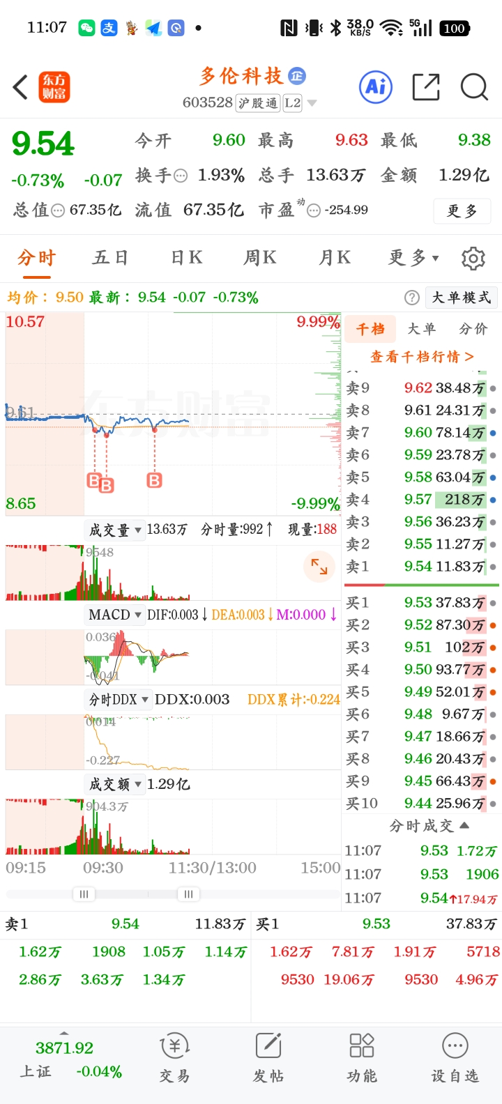Tap 设自选 add to watchlist icon
The width and height of the screenshot is (502, 1104).
(455, 1058)
